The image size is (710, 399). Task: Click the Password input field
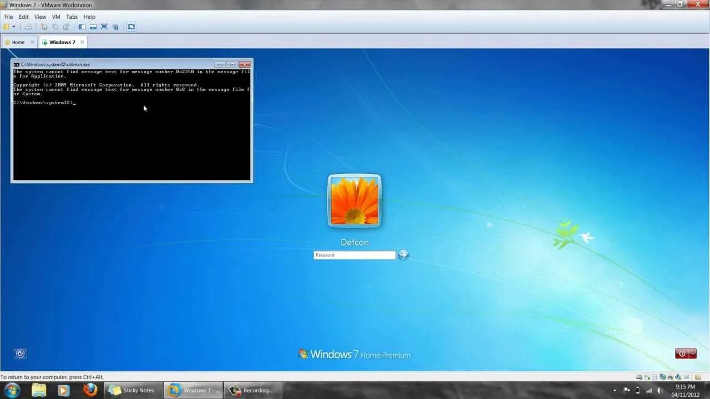pyautogui.click(x=354, y=255)
